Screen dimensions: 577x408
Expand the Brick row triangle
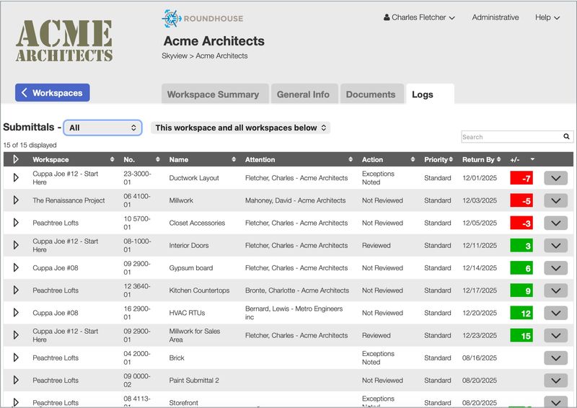pos(16,358)
